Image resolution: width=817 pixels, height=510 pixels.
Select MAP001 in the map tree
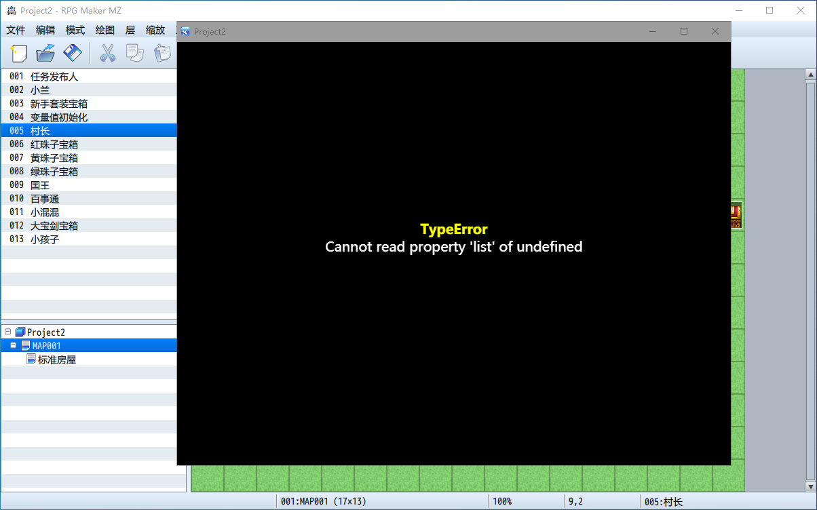pos(47,346)
